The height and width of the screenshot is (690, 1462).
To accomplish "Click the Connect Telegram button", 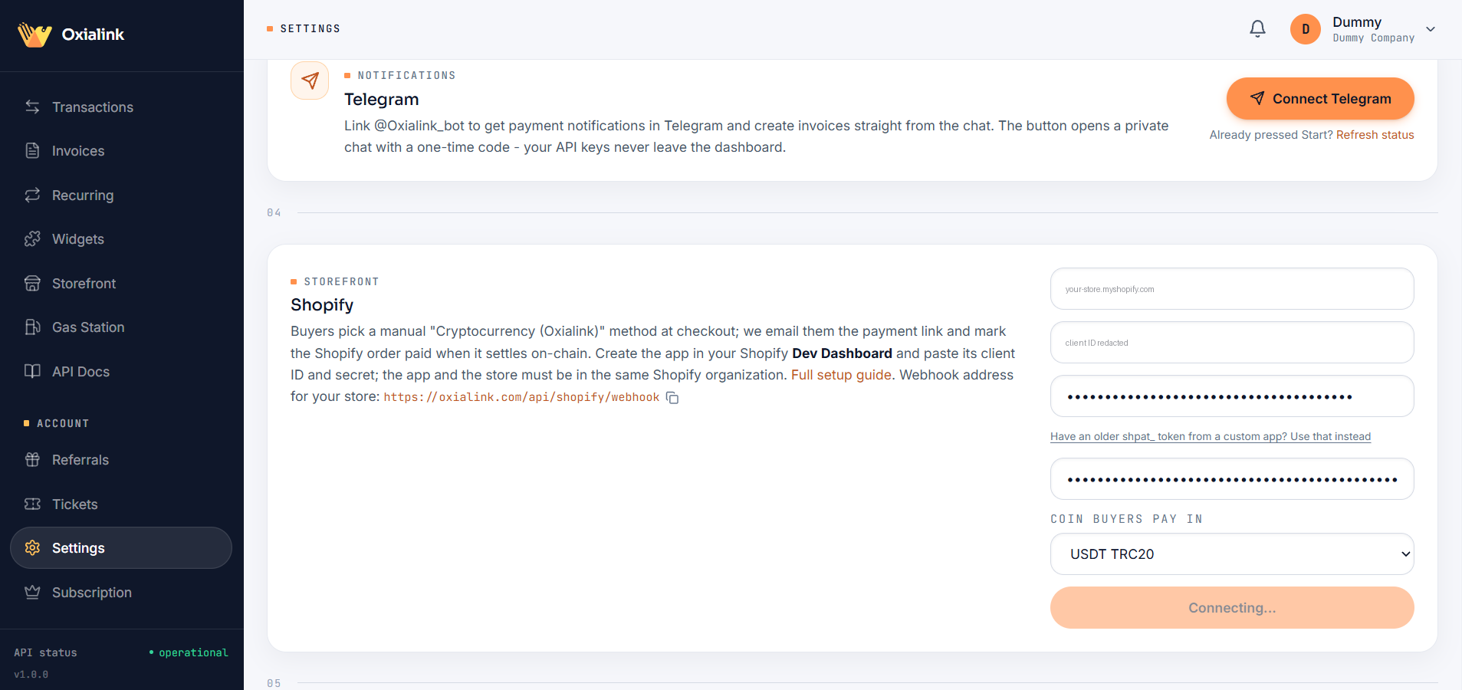I will pos(1320,99).
